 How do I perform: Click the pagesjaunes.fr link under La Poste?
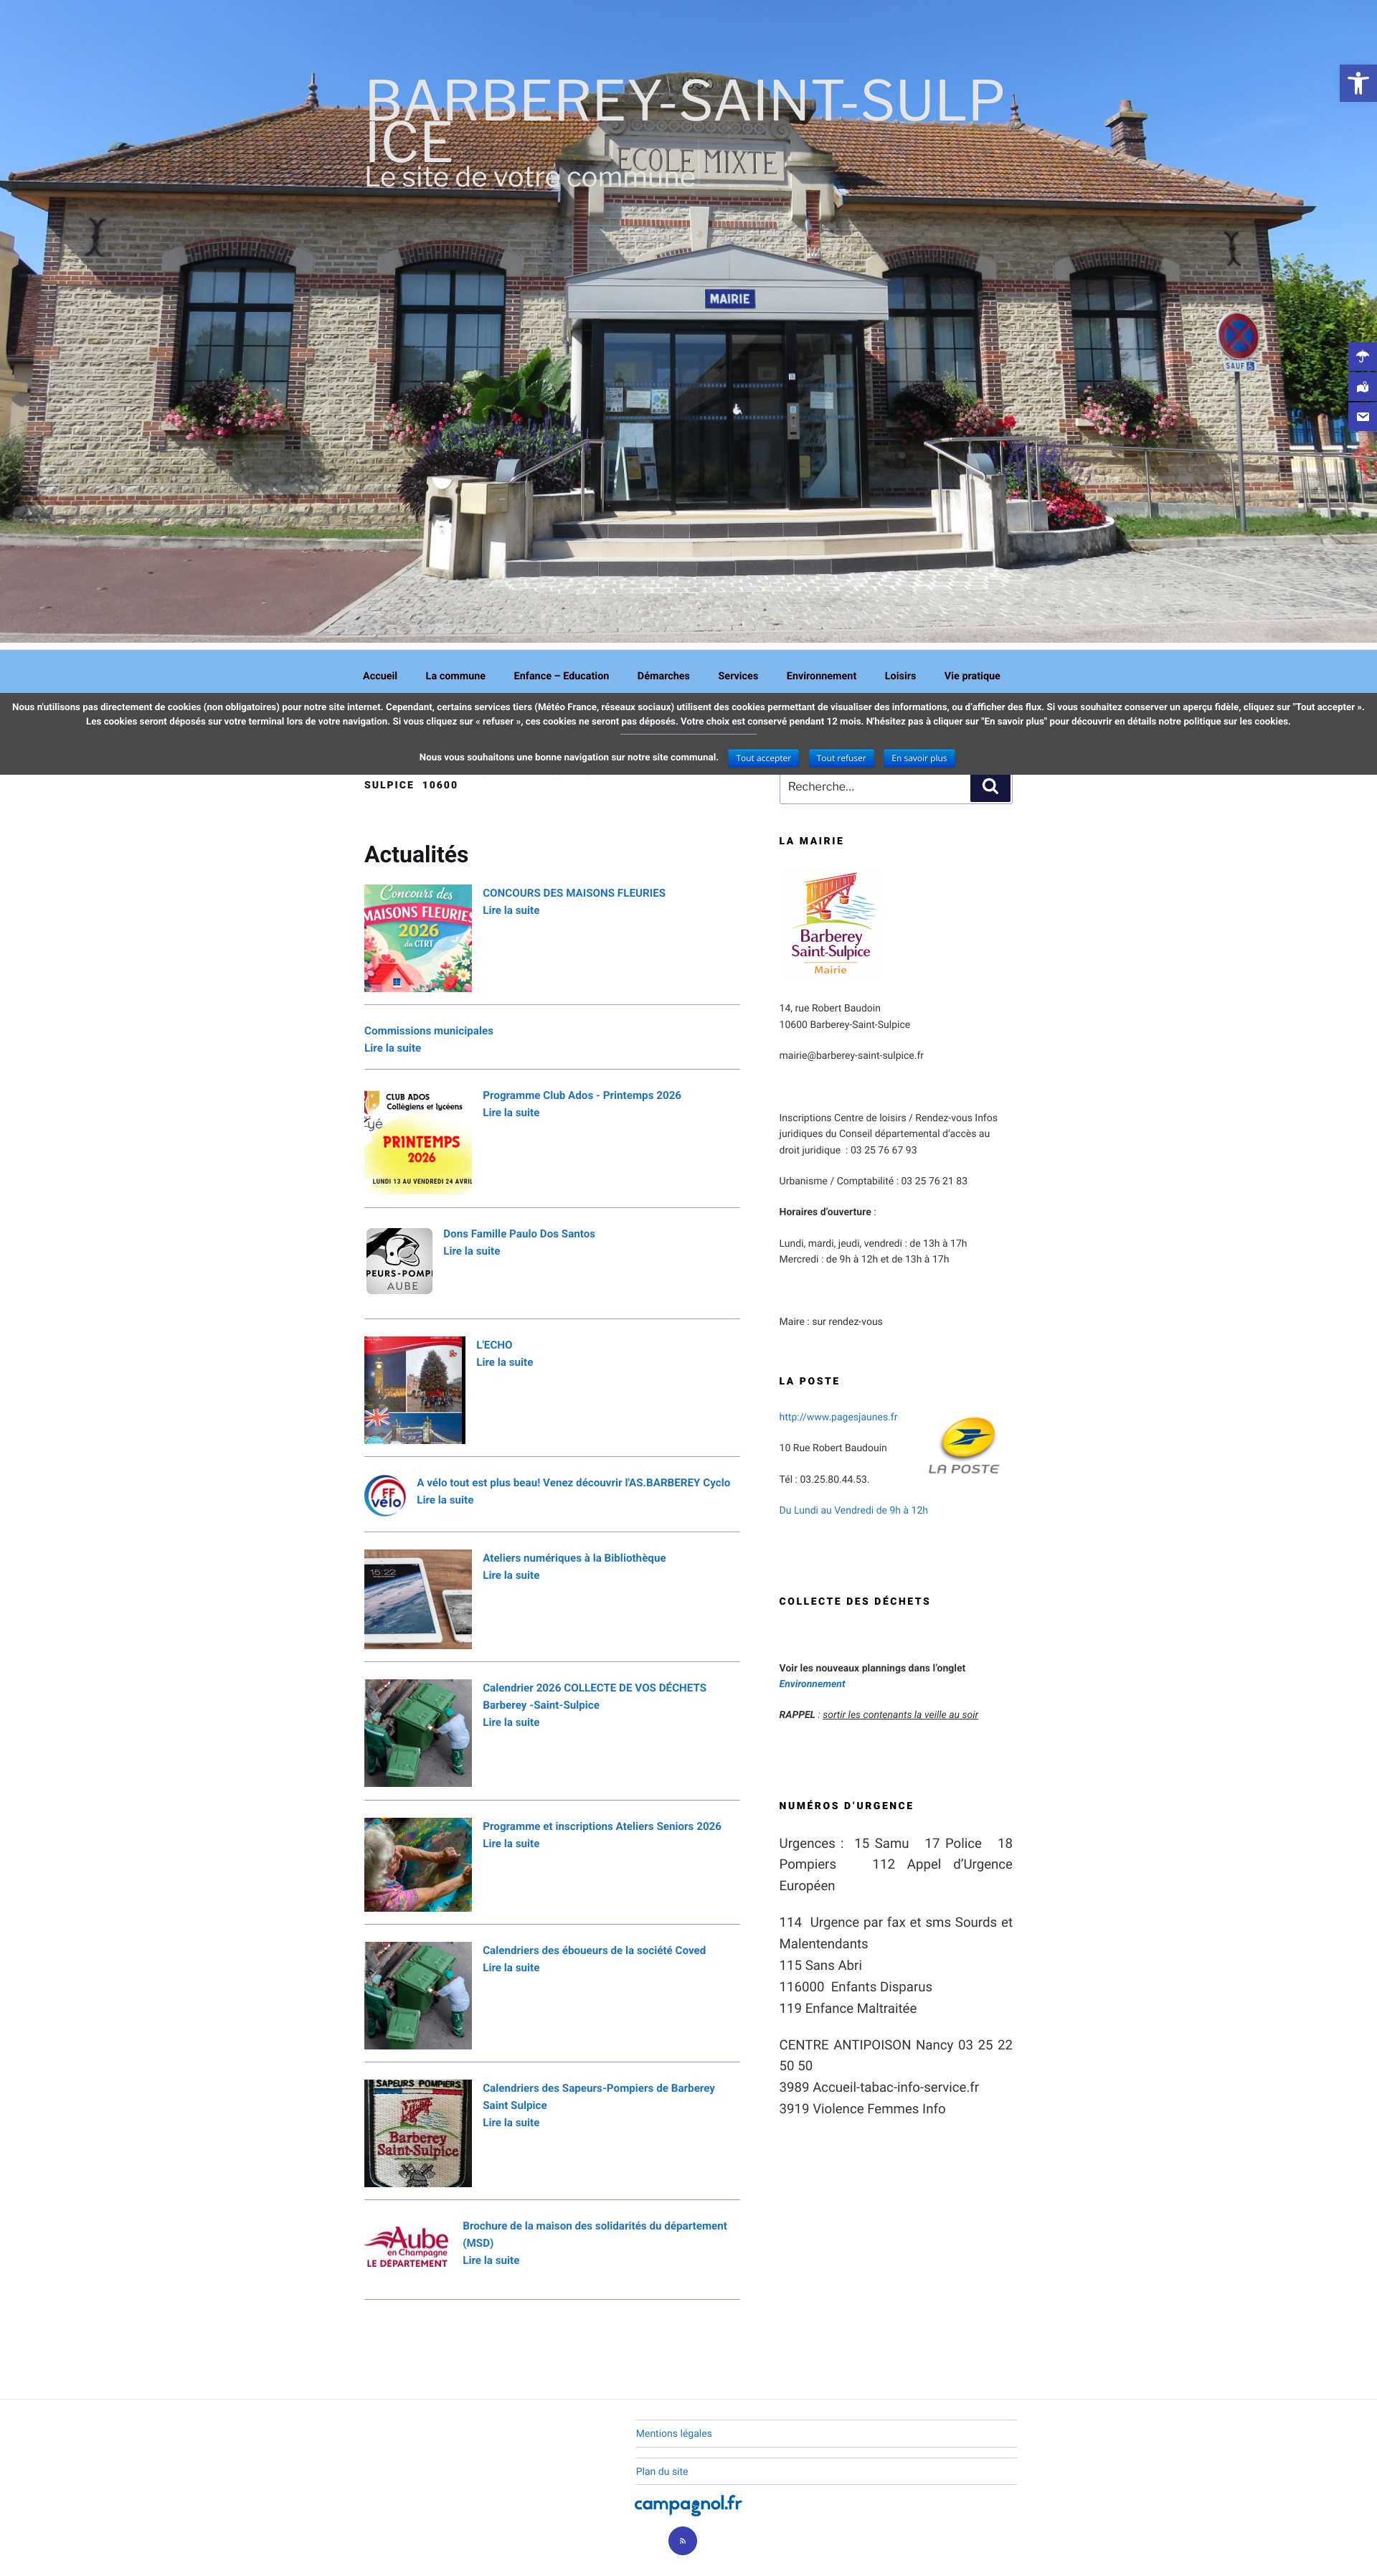838,1417
